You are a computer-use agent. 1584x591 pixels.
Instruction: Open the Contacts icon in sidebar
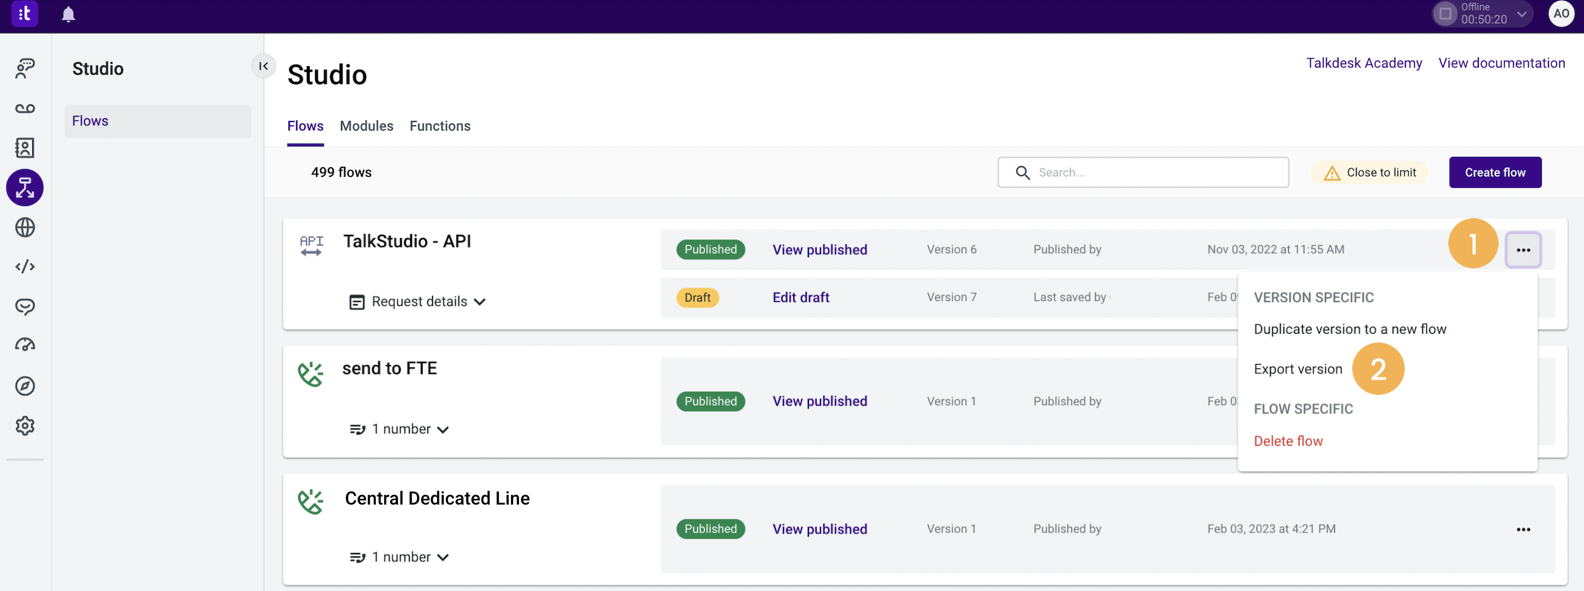tap(25, 147)
